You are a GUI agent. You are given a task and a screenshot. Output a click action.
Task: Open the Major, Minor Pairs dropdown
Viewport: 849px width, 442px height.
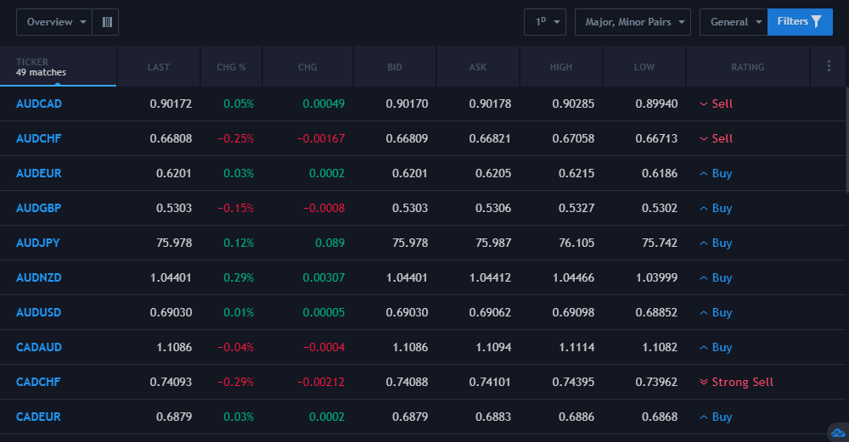point(633,22)
